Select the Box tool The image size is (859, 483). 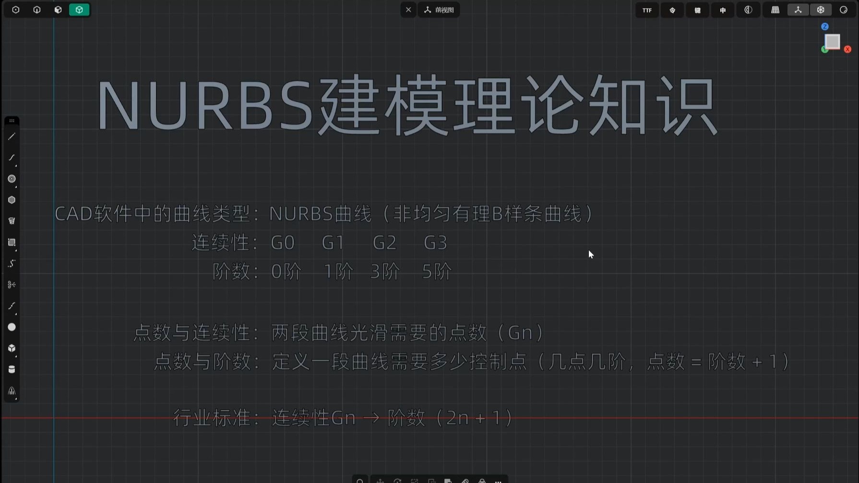[x=12, y=348]
